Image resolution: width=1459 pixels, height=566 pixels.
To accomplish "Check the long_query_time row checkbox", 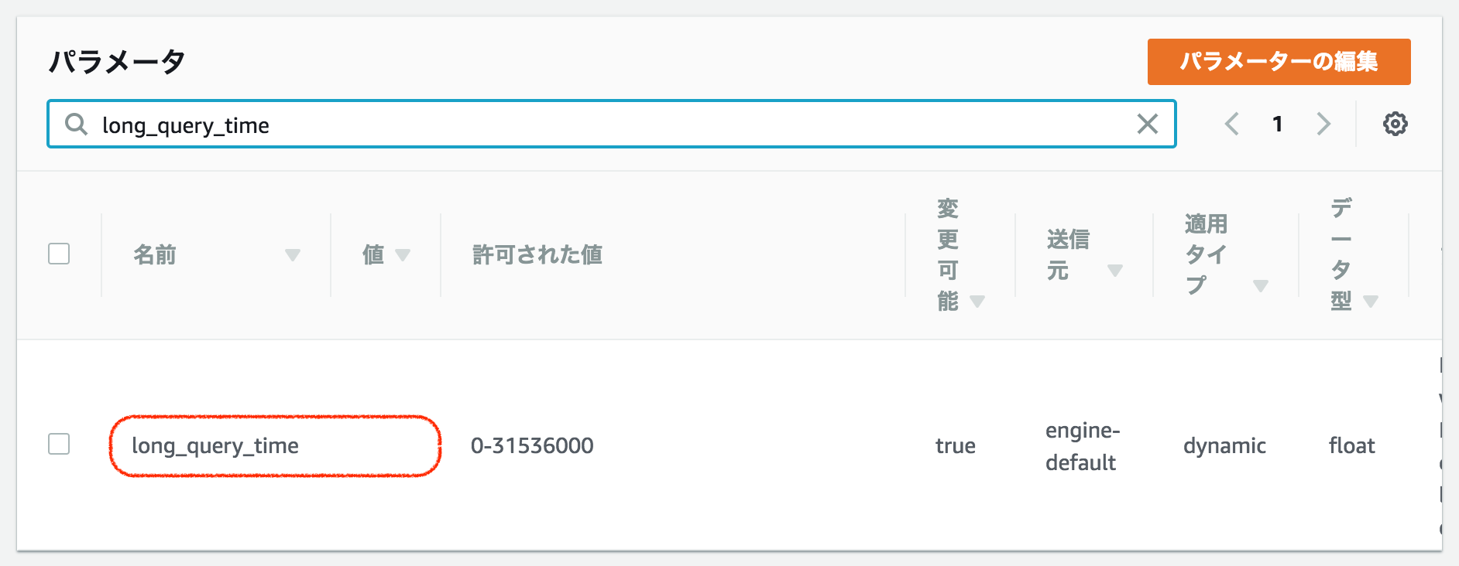I will click(x=59, y=445).
